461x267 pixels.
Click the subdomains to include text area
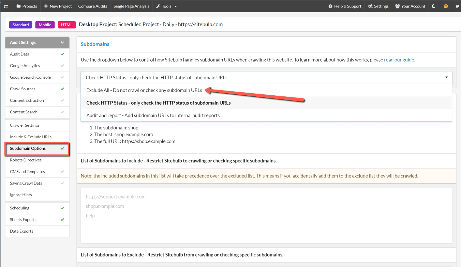tap(266, 216)
